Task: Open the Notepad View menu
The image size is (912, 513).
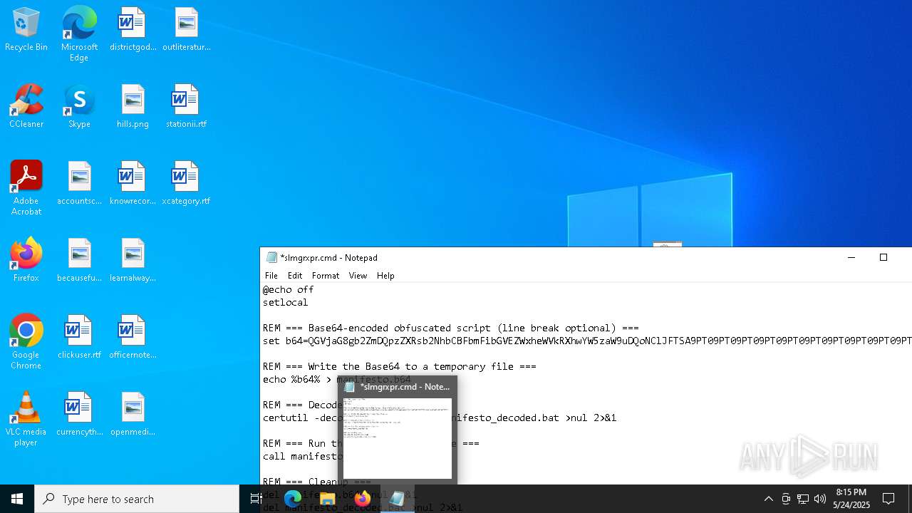Action: (x=358, y=276)
